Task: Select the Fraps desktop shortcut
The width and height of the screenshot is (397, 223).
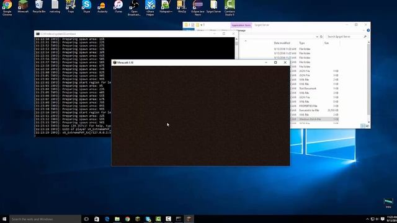Action: point(71,7)
